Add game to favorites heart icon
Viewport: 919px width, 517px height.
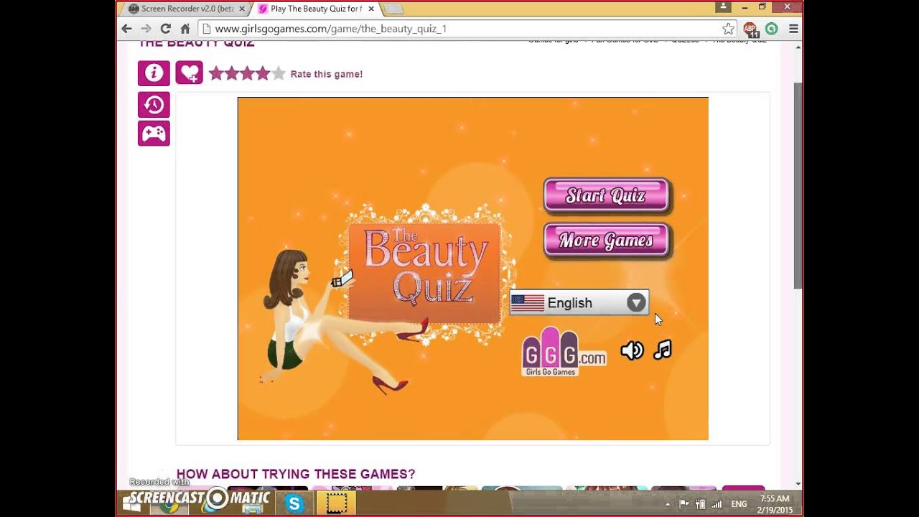click(190, 73)
